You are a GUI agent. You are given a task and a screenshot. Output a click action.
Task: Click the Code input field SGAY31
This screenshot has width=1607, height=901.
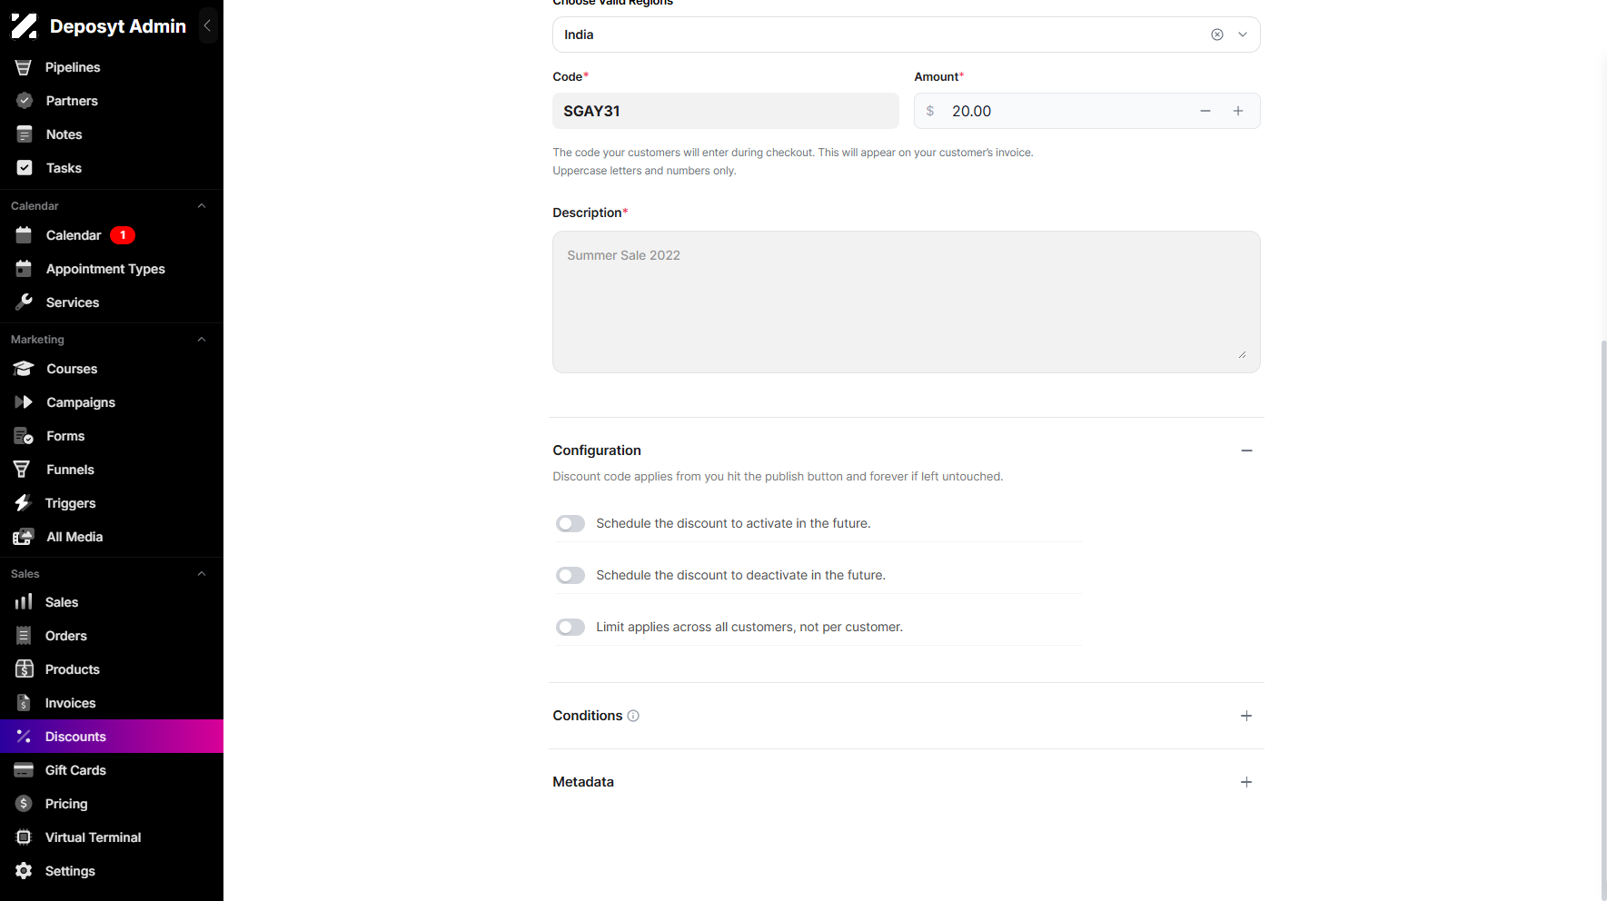(726, 111)
